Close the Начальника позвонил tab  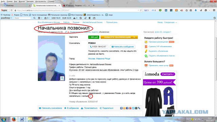click(x=59, y=5)
